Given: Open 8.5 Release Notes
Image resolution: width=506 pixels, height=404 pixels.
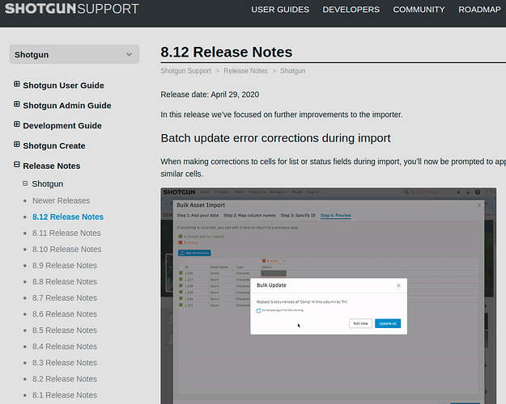Looking at the screenshot, I should point(65,330).
